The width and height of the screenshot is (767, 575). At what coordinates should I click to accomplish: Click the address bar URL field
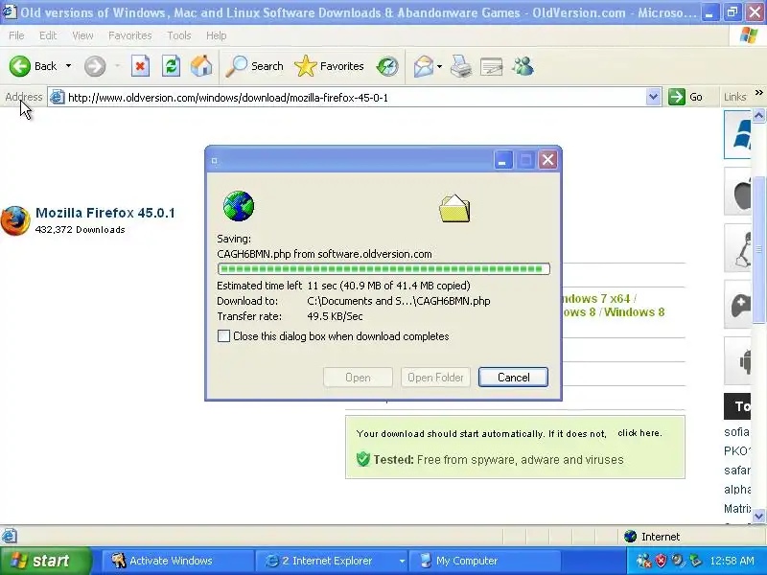[x=356, y=98]
